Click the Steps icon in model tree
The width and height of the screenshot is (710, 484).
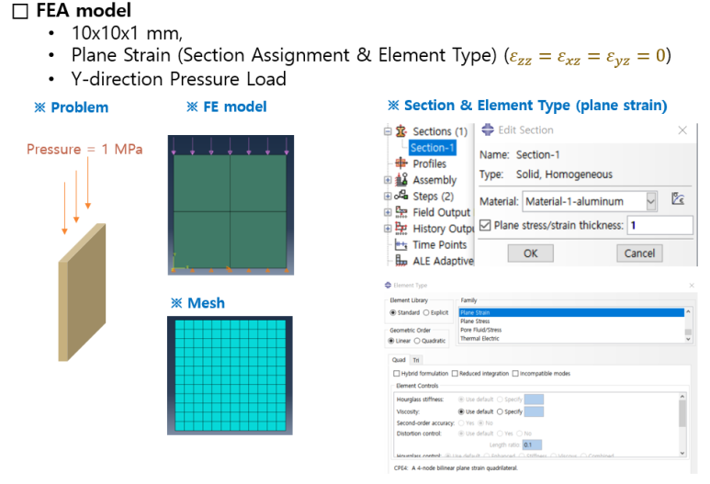401,197
